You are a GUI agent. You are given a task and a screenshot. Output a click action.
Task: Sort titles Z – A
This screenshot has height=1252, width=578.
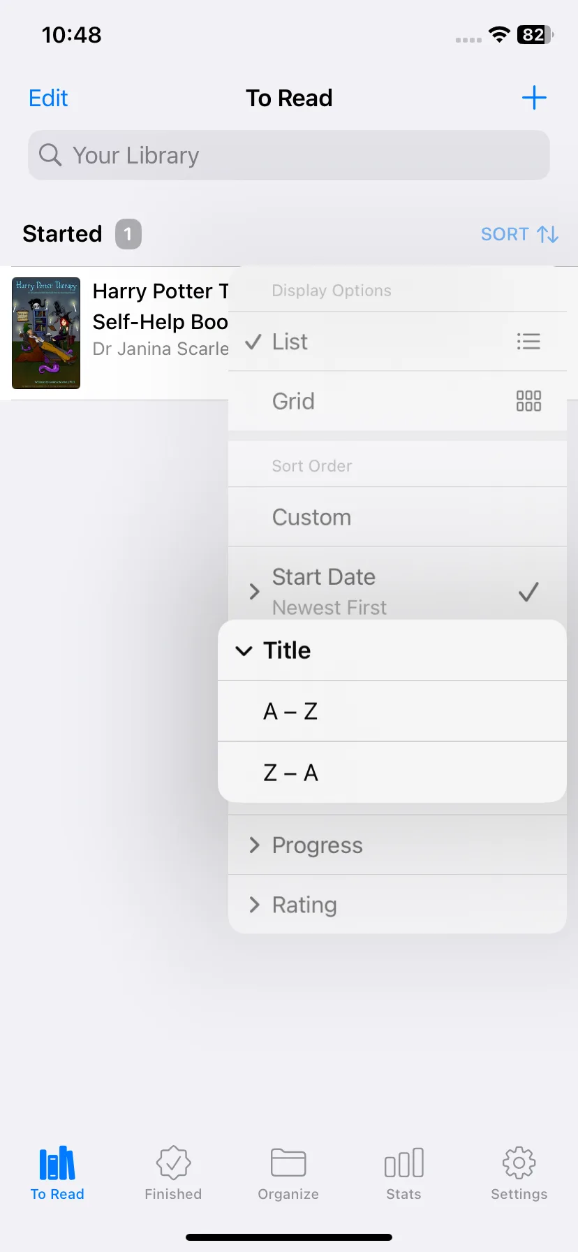392,773
